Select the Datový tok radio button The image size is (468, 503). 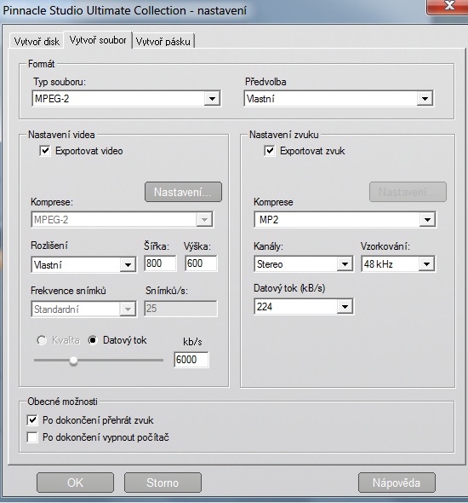93,340
